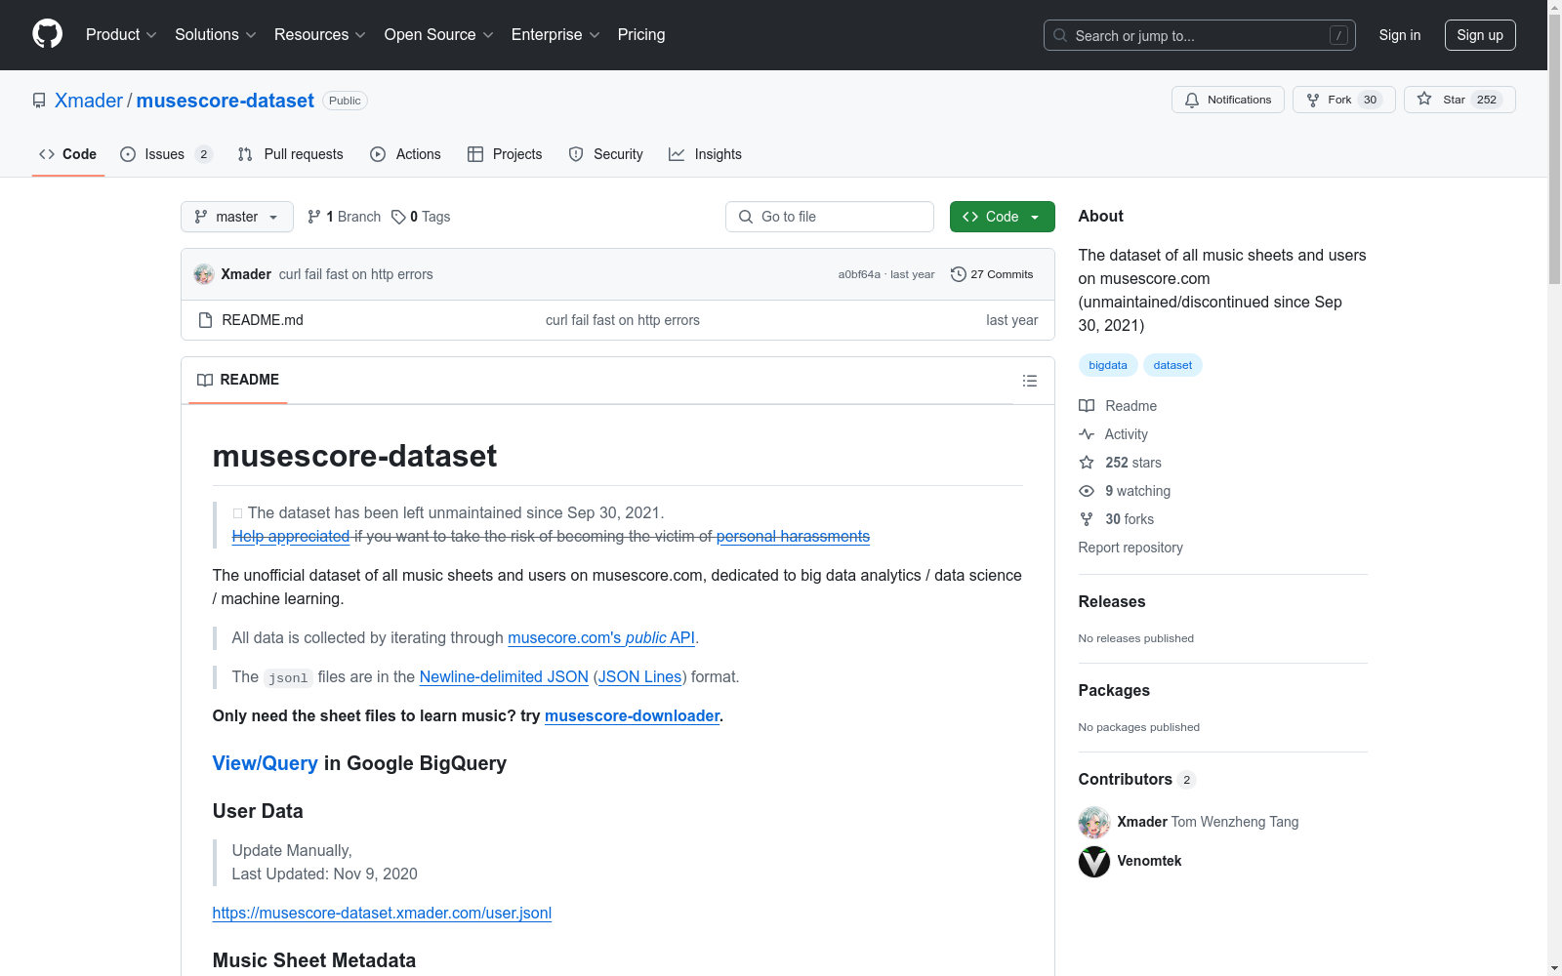1562x976 pixels.
Task: Select the dataset topic tag
Action: pos(1172,365)
